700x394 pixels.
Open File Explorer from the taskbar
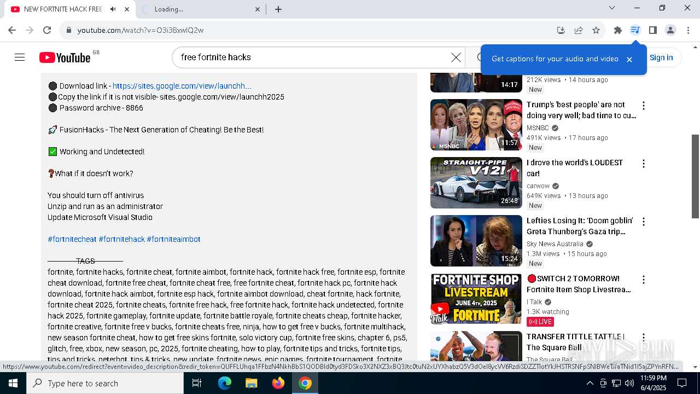point(251,383)
